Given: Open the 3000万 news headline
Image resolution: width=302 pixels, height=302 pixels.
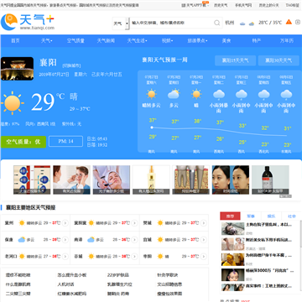Looking at the screenshot, I should tap(269, 271).
